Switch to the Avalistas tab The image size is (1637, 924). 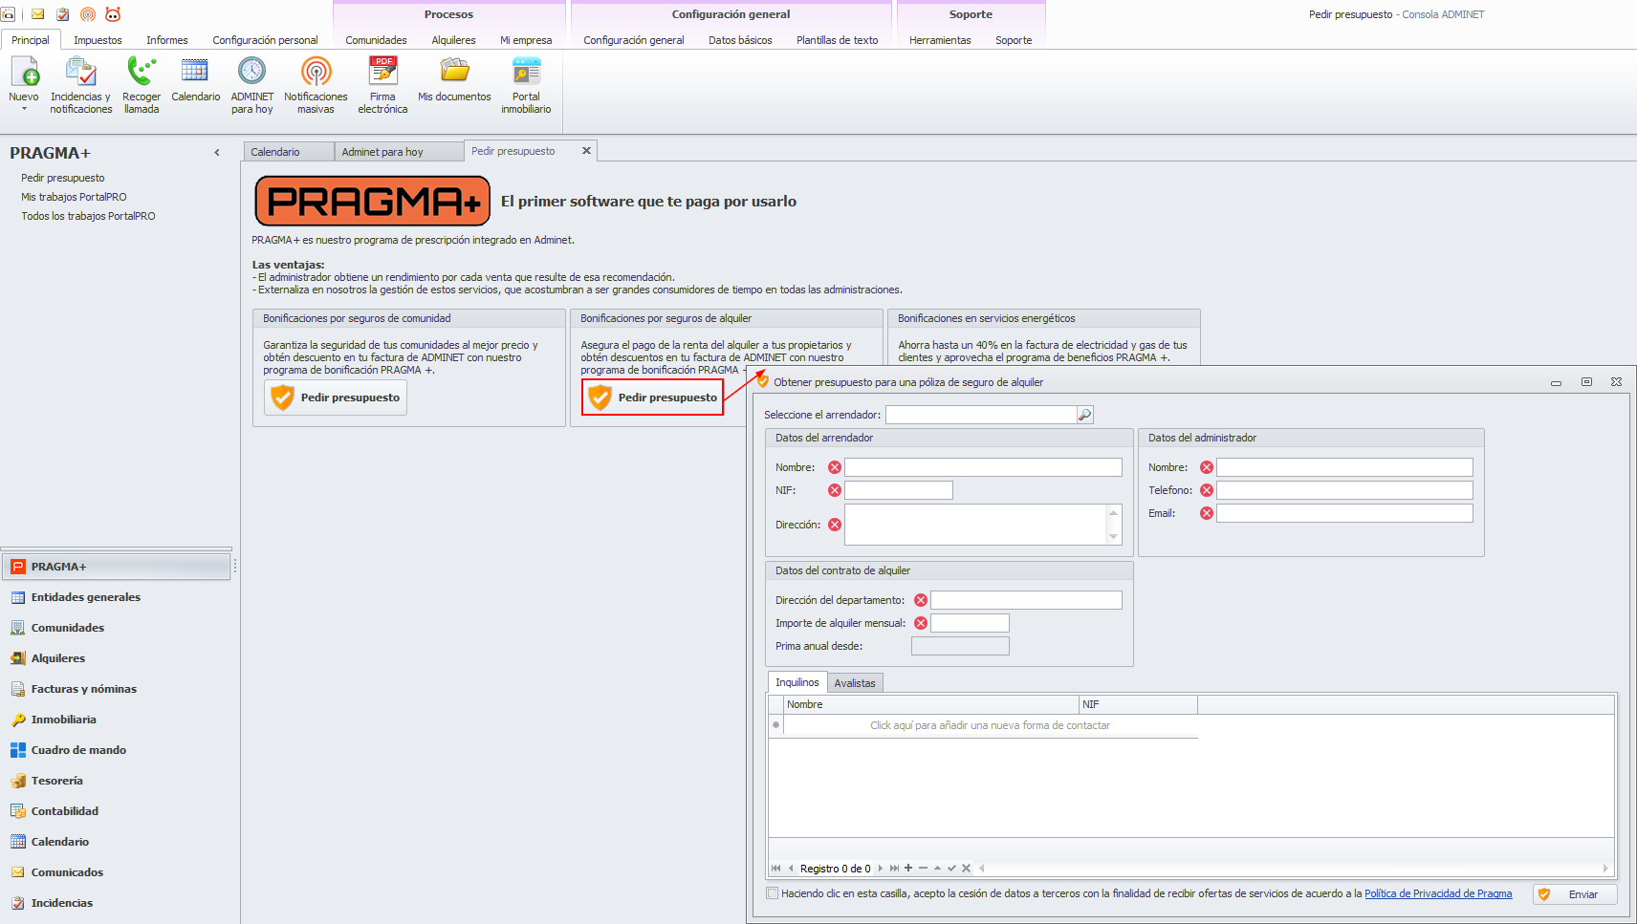click(855, 683)
